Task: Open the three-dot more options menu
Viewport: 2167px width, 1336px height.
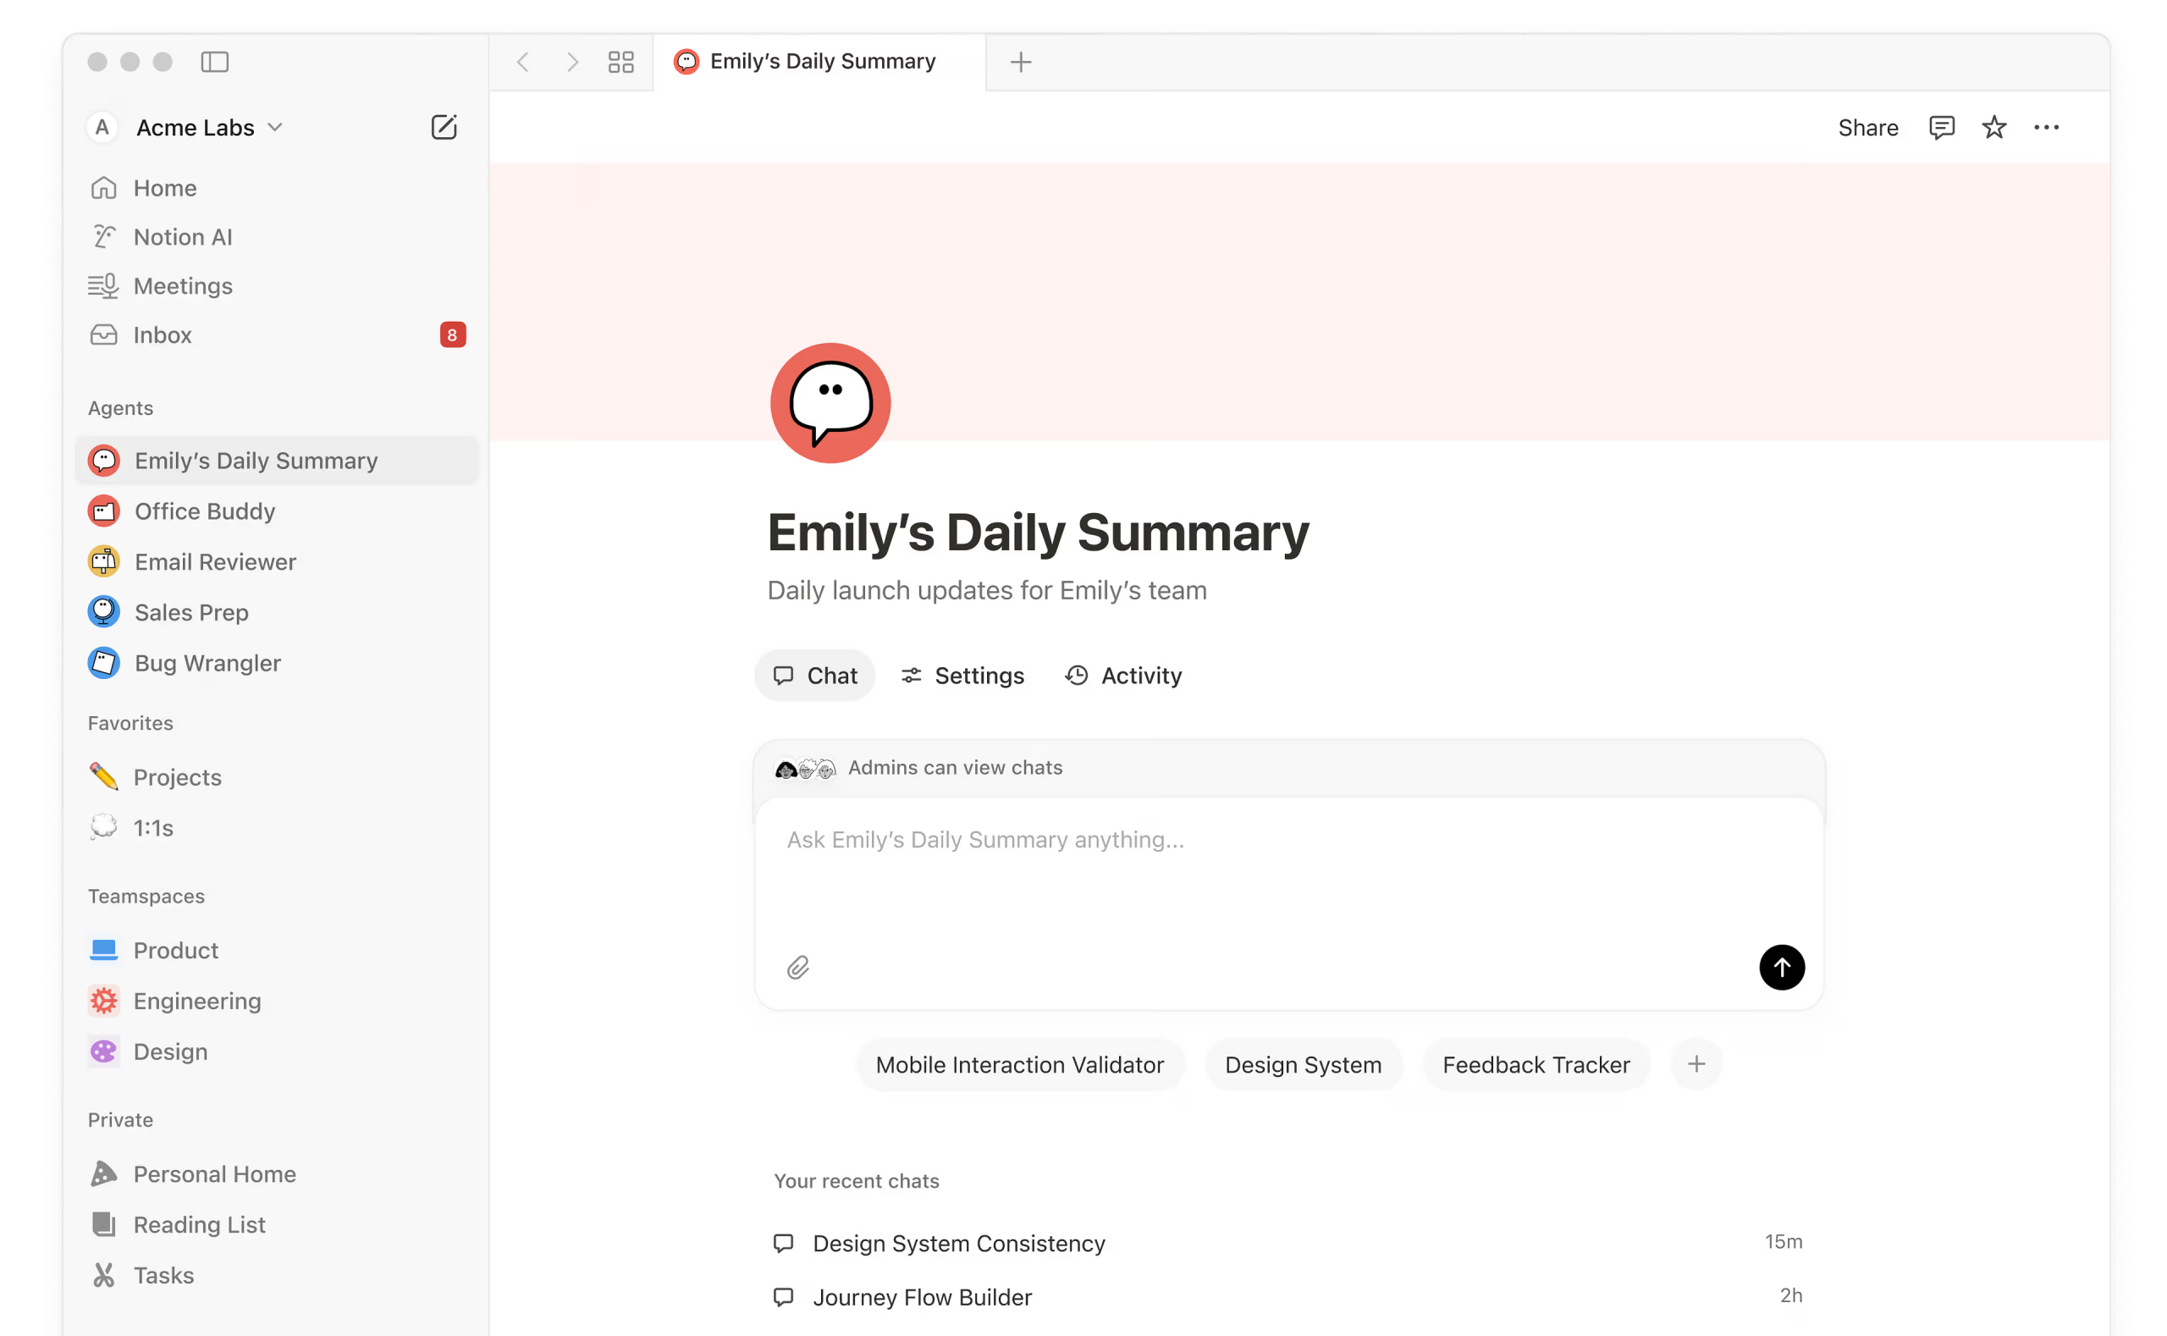Action: click(x=2046, y=127)
